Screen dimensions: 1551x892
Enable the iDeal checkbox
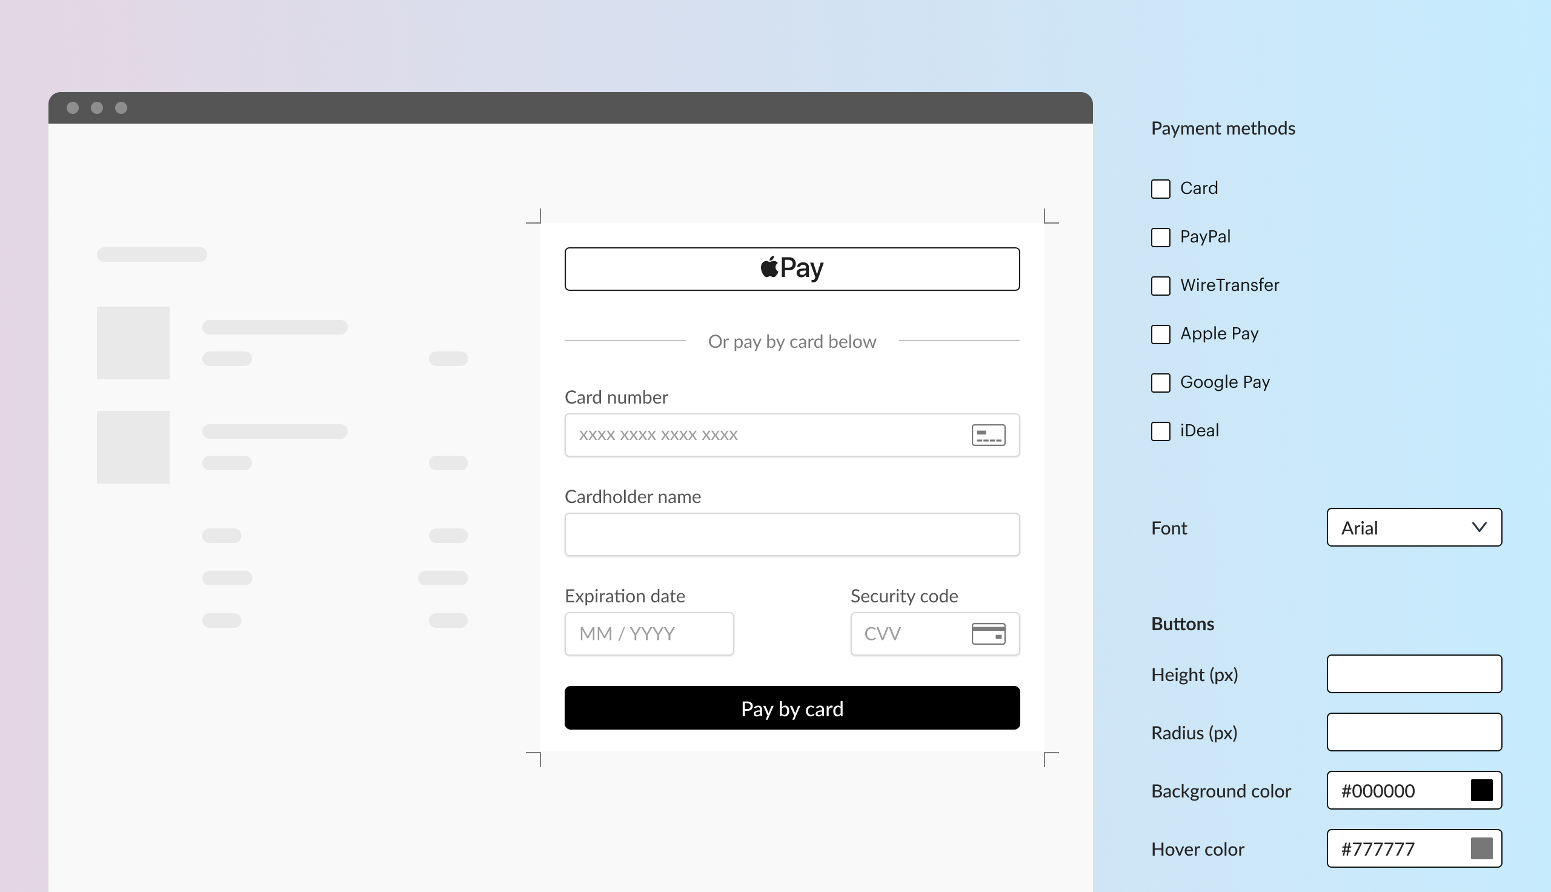[1160, 431]
